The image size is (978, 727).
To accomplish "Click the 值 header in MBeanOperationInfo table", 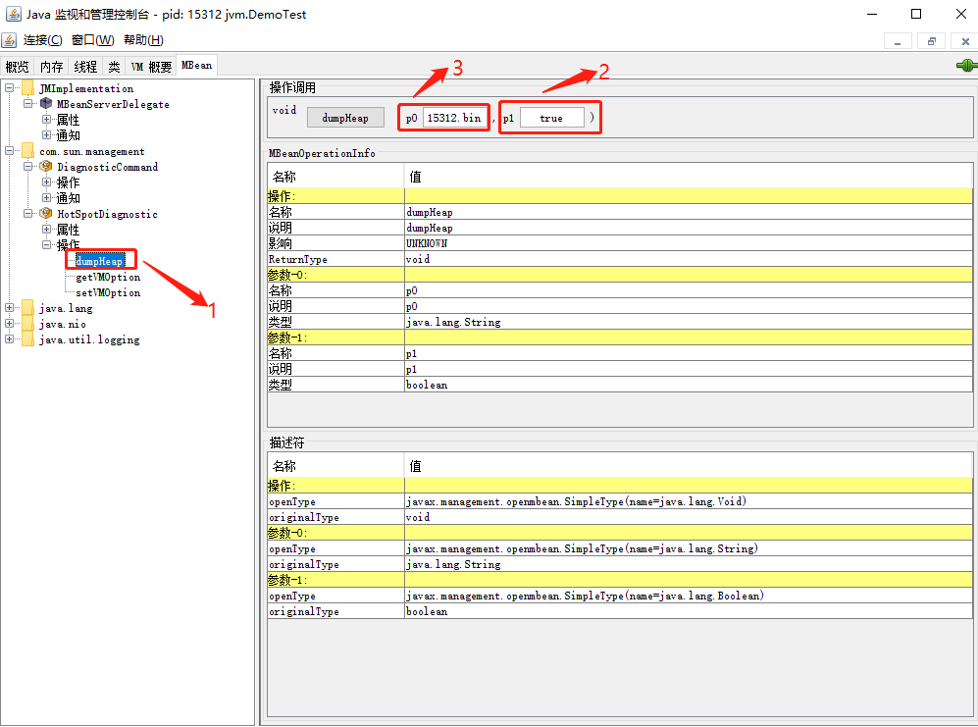I will (x=688, y=177).
